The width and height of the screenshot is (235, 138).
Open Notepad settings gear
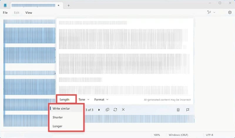point(230,12)
